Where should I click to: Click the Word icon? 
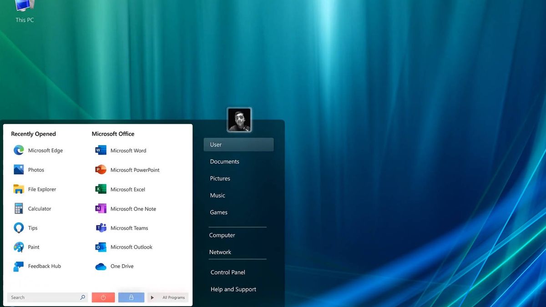pos(101,150)
